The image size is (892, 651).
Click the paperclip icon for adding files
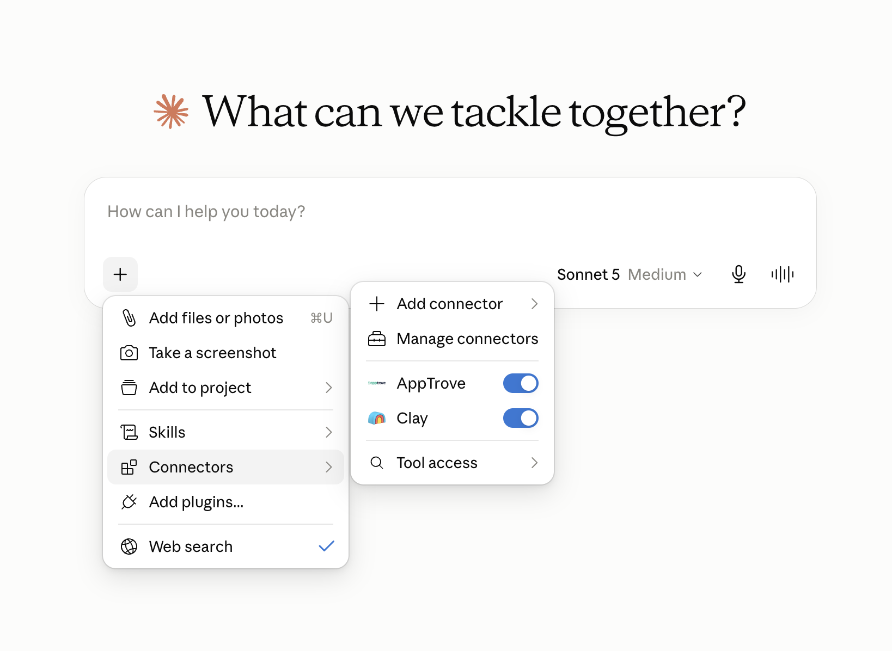coord(129,318)
